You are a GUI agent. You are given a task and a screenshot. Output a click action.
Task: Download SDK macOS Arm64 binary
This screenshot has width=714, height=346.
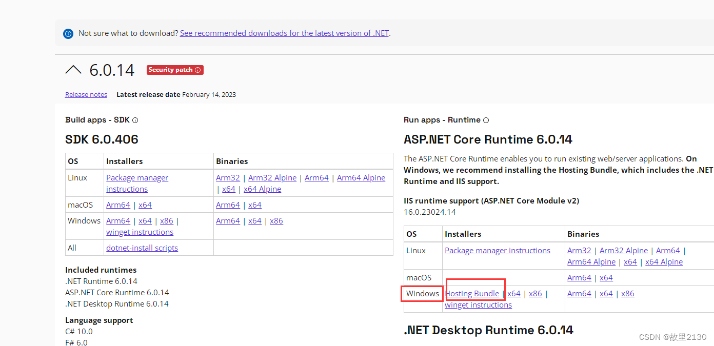(x=228, y=205)
